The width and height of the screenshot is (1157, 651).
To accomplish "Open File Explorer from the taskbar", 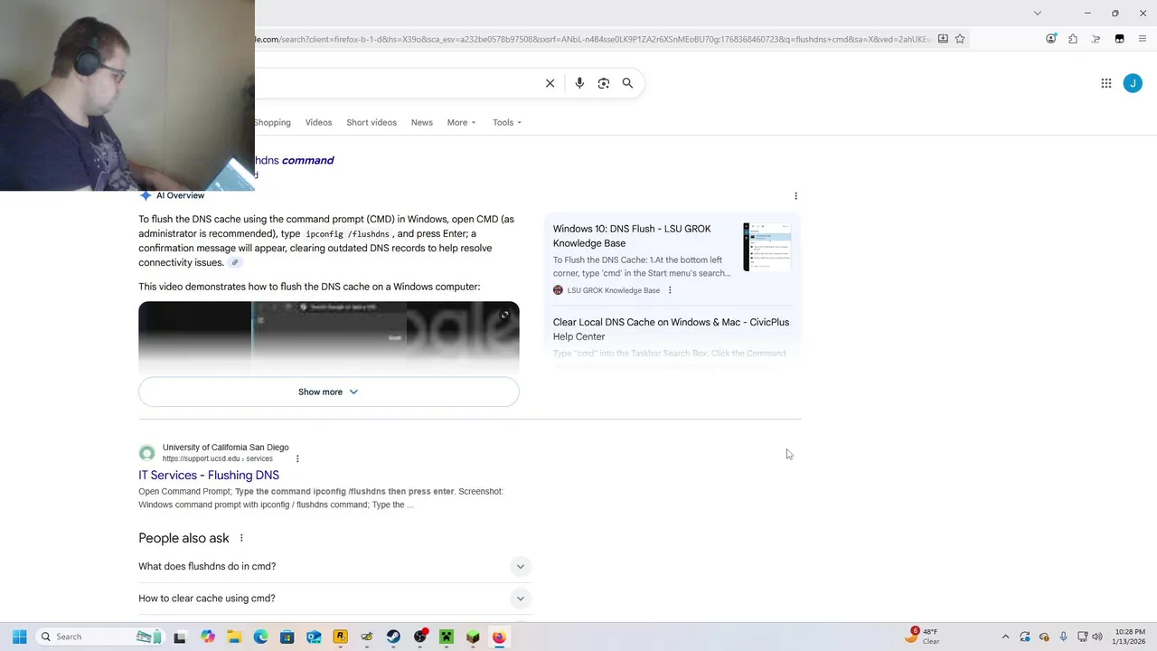I will [x=234, y=637].
